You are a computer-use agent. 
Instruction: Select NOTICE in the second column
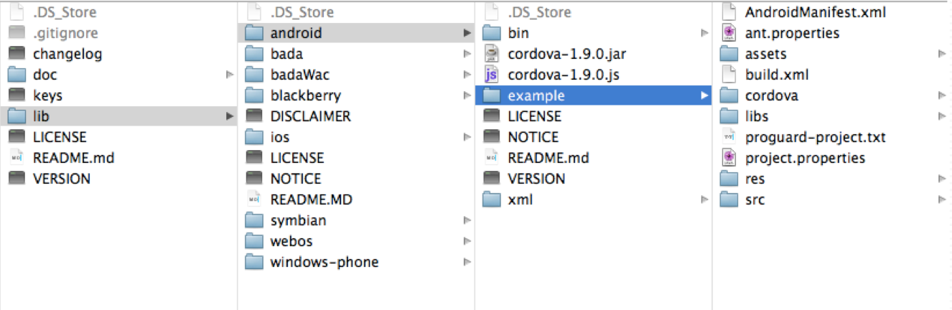[x=296, y=179]
